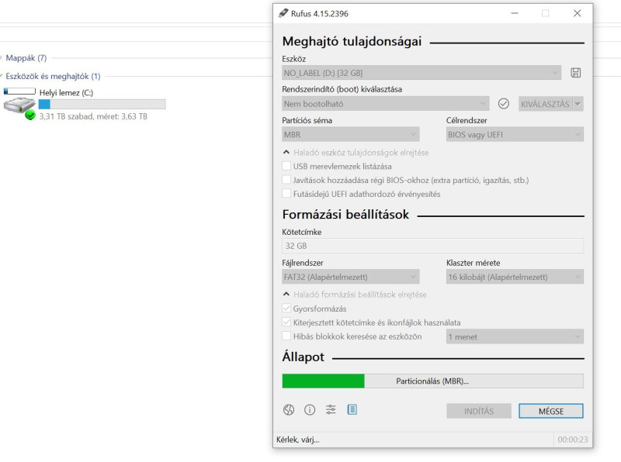Open the Nem bootolható boot selection dropdown
Viewport: 621px width, 462px height.
click(x=385, y=104)
